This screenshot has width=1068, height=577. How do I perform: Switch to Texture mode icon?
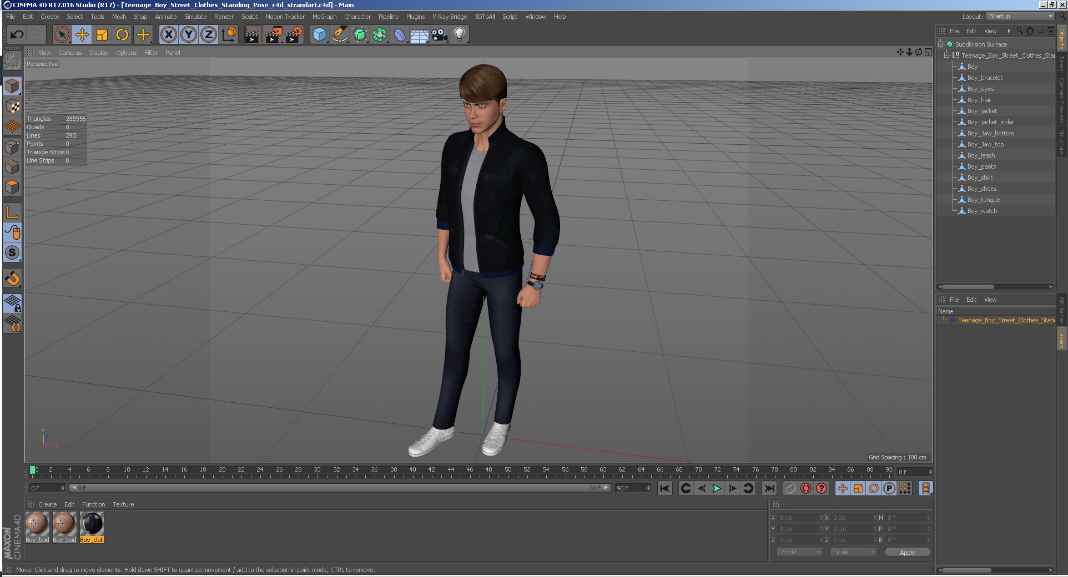pos(12,106)
